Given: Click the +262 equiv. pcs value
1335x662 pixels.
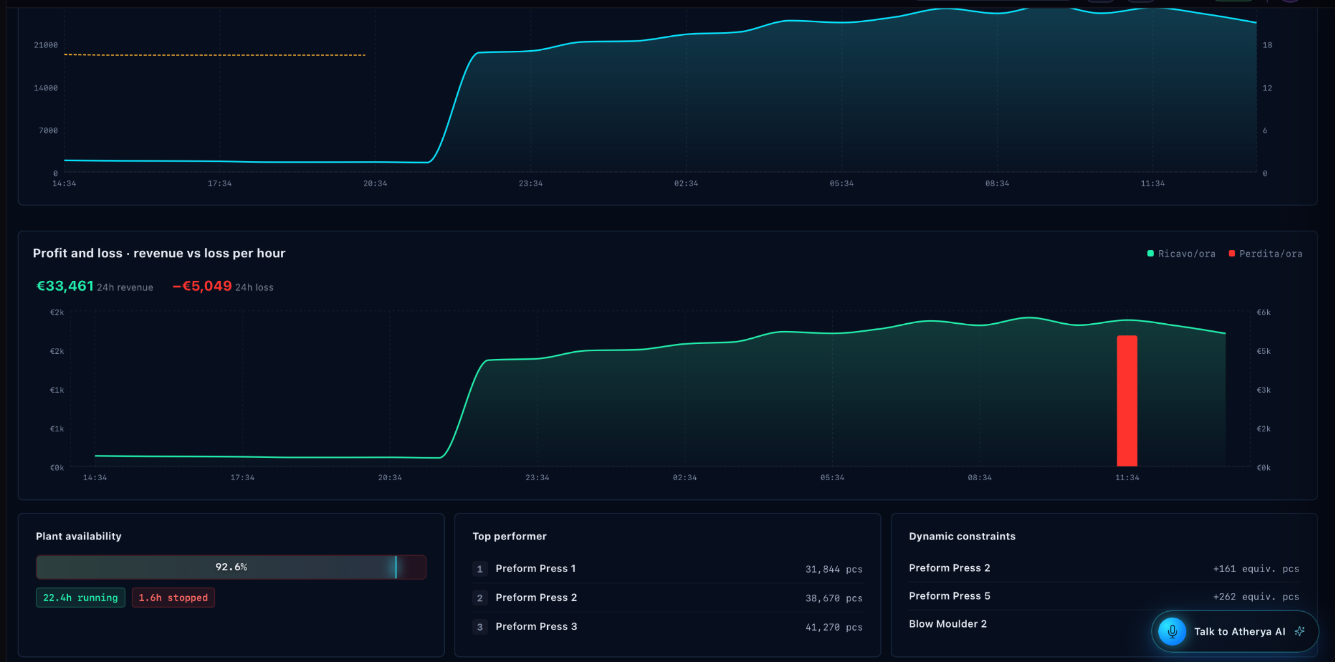Looking at the screenshot, I should click(x=1255, y=596).
